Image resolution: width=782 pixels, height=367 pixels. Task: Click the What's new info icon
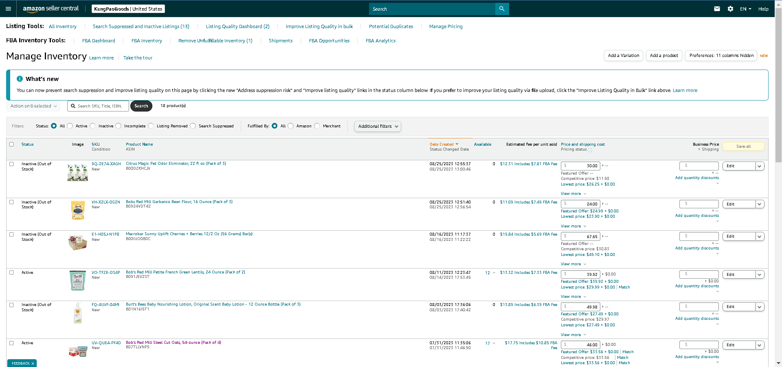coord(20,79)
